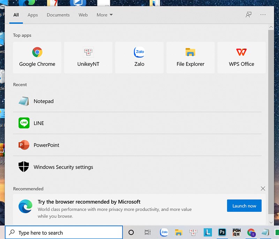Viewport: 279px width, 239px height.
Task: Switch to the Documents search tab
Action: 58,15
